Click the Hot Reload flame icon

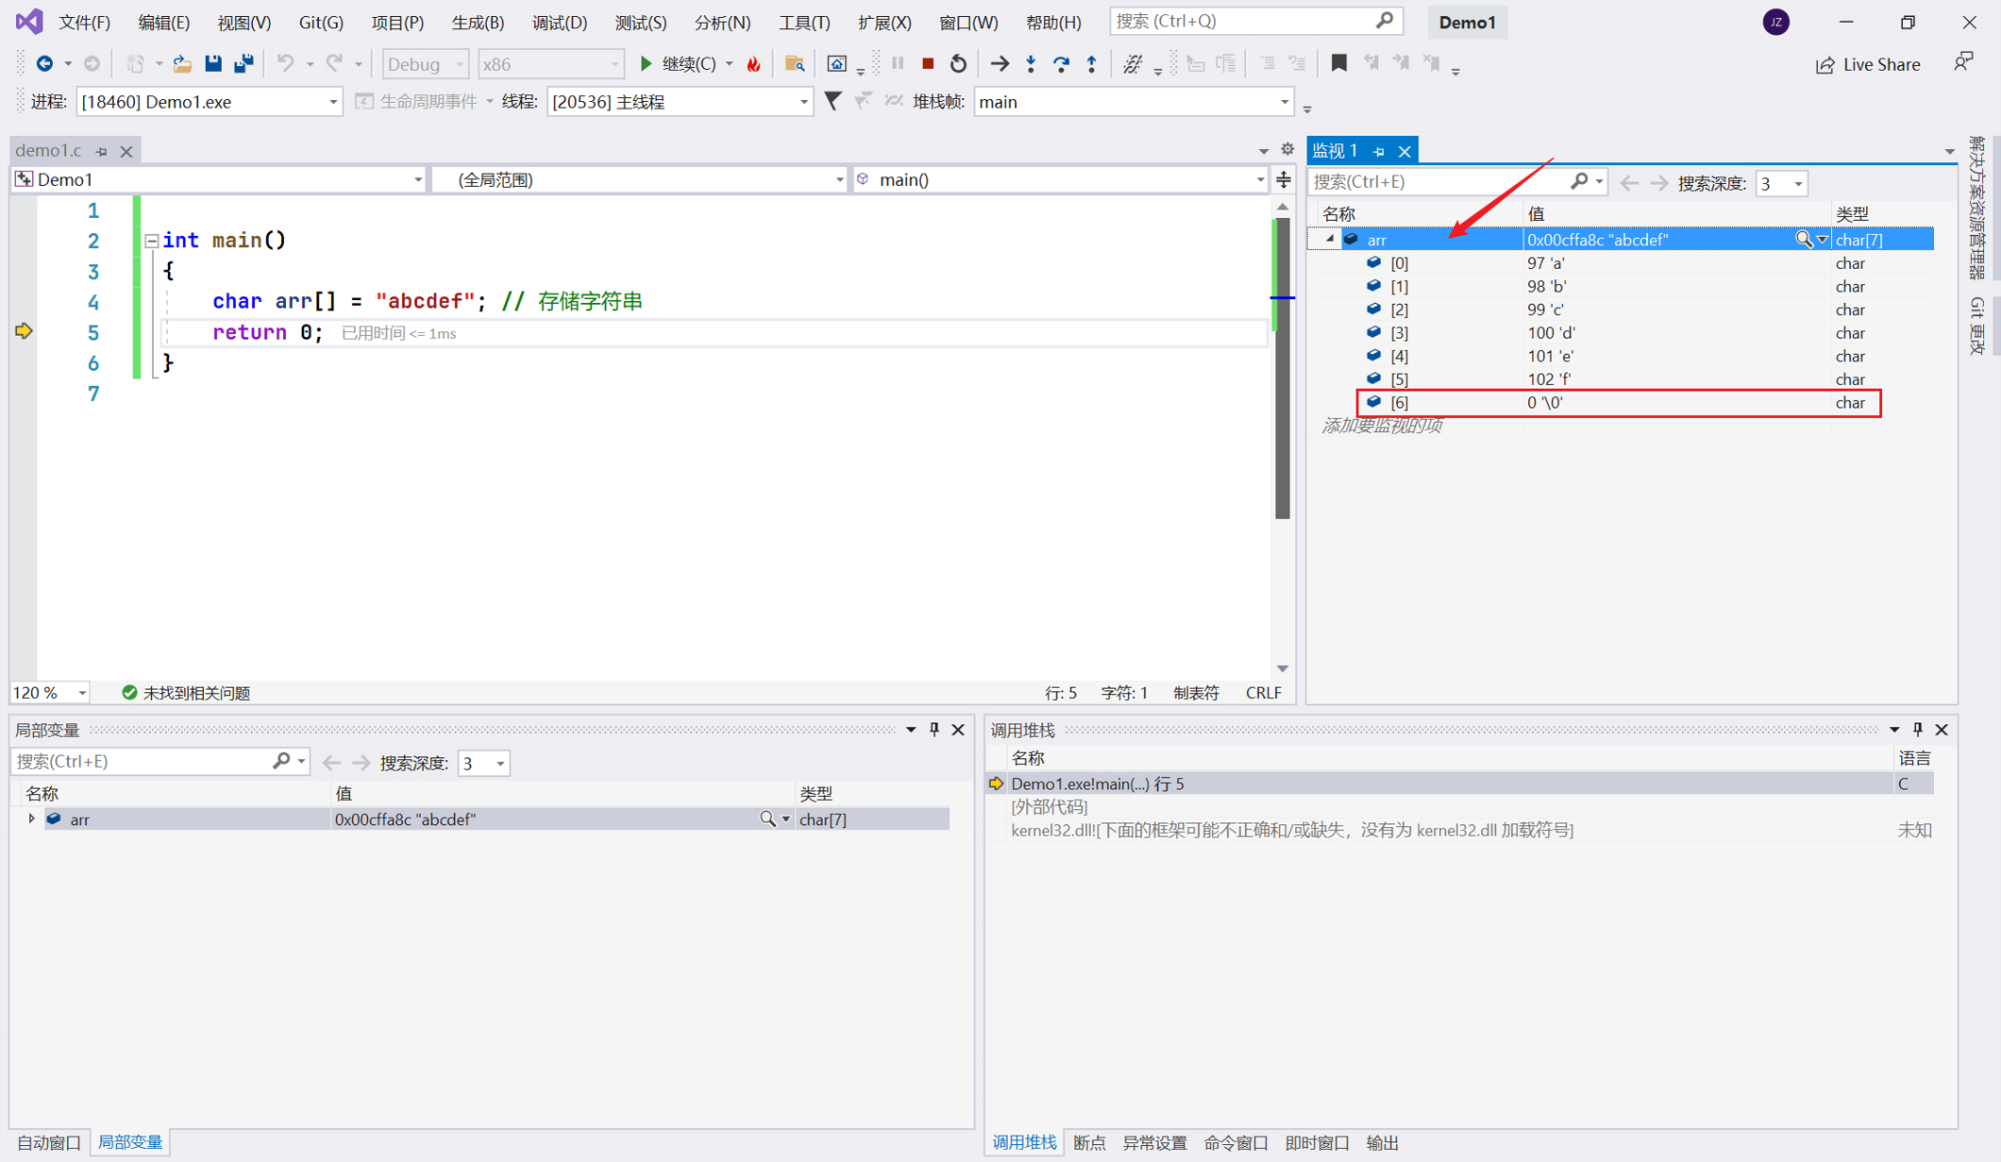[x=753, y=64]
